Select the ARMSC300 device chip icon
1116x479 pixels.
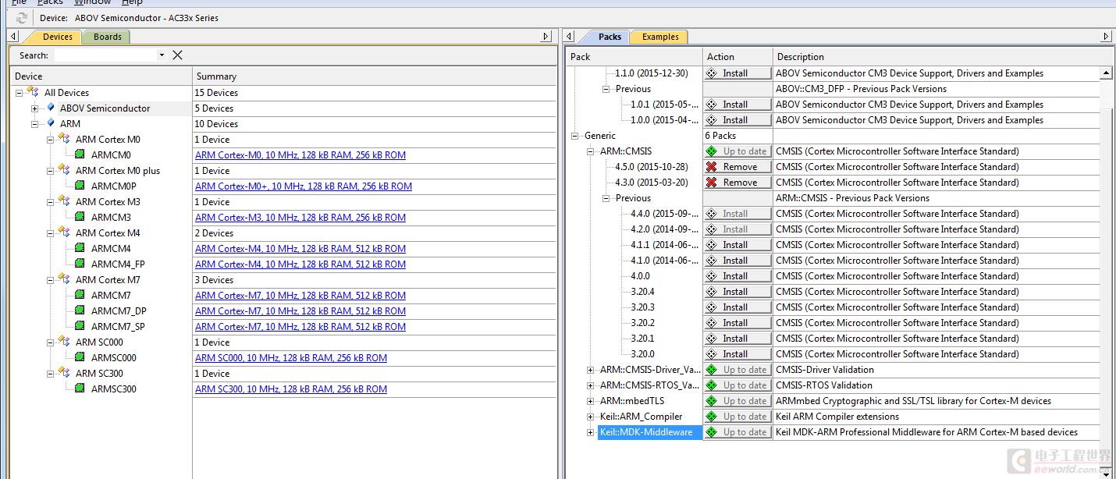(x=80, y=389)
